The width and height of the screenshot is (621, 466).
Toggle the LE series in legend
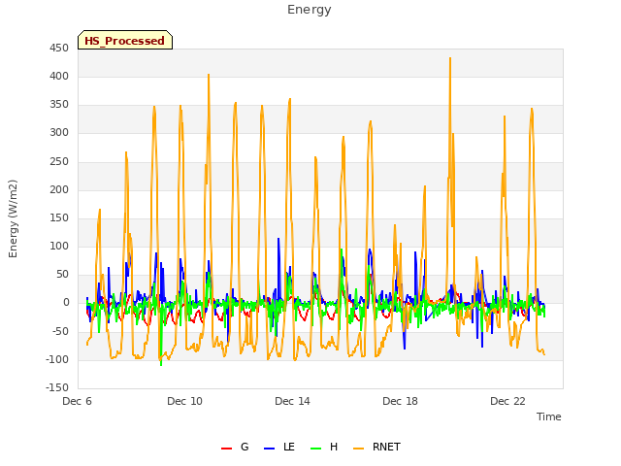[279, 448]
